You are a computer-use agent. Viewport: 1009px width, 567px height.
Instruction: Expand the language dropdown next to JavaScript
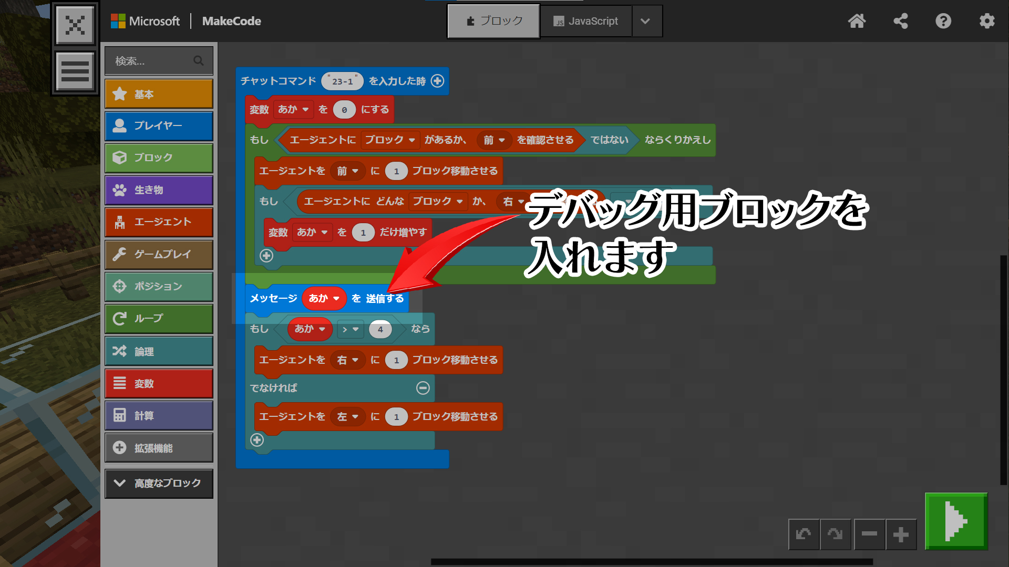646,21
